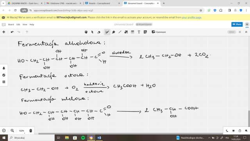250x141 pixels.
Task: Toggle mouse input mode
Action: [31, 131]
